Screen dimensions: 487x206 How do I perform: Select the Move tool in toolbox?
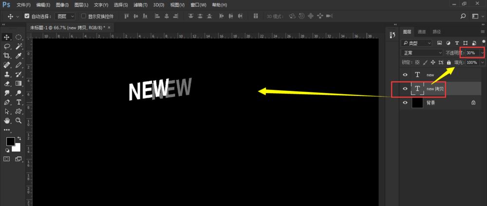[6, 37]
